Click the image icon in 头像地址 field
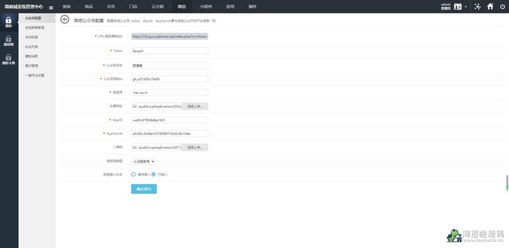509x248 pixels. tap(134, 106)
